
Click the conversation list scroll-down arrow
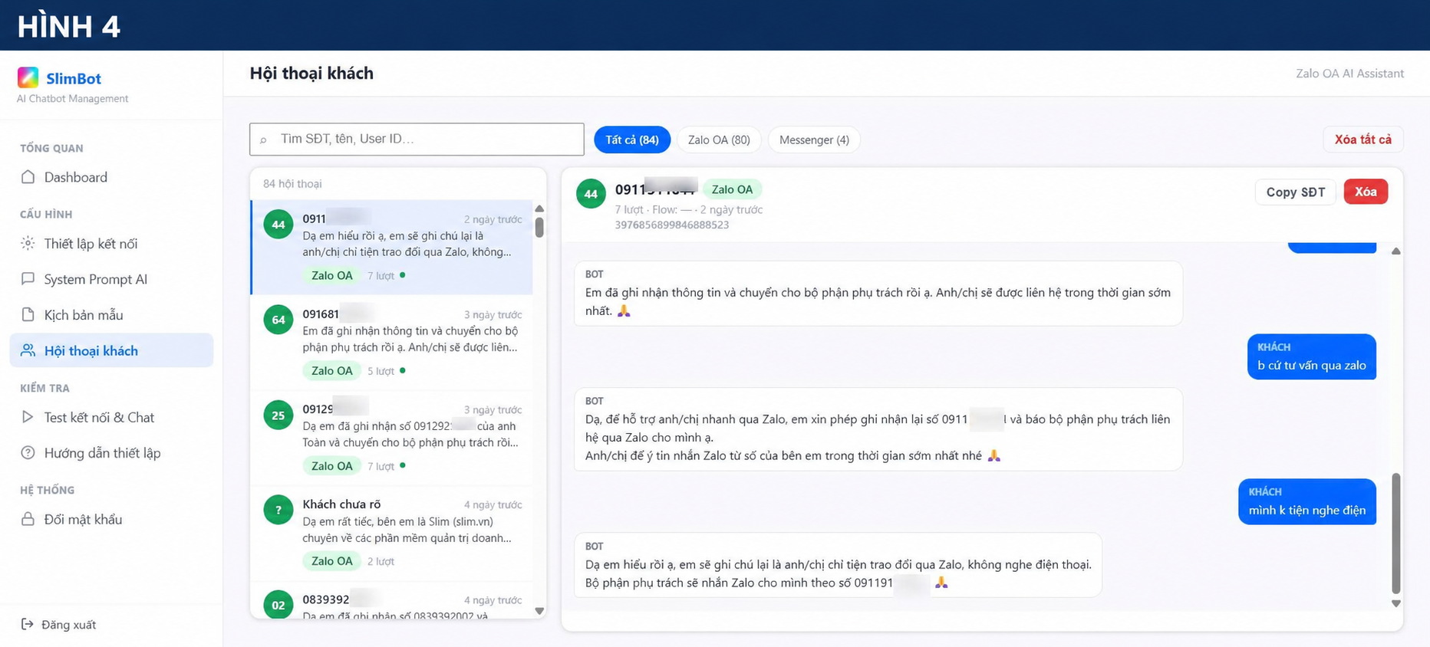pos(539,611)
